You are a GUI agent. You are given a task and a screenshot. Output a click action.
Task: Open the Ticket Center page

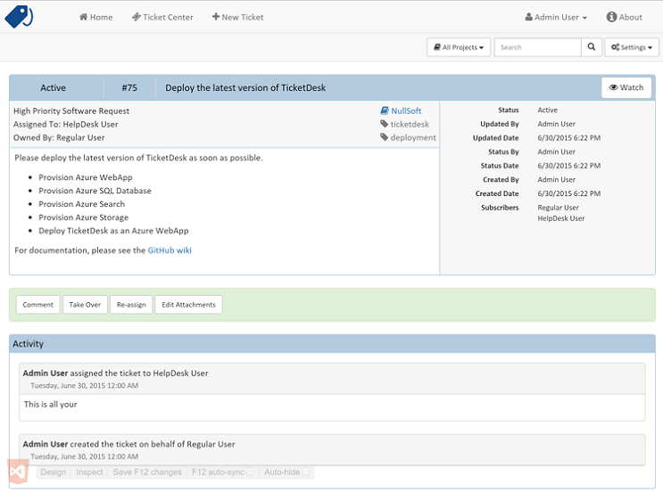(x=162, y=17)
